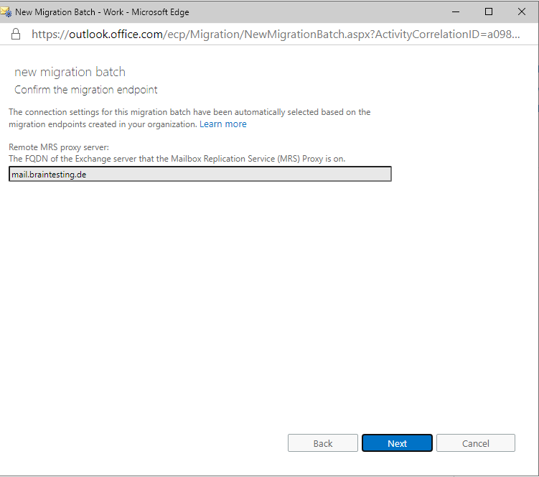
Task: Click the New Migration Batch window icon
Action: click(6, 12)
